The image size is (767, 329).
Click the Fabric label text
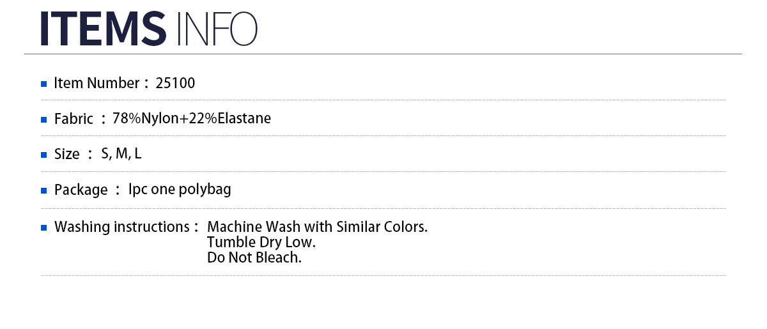tap(74, 119)
